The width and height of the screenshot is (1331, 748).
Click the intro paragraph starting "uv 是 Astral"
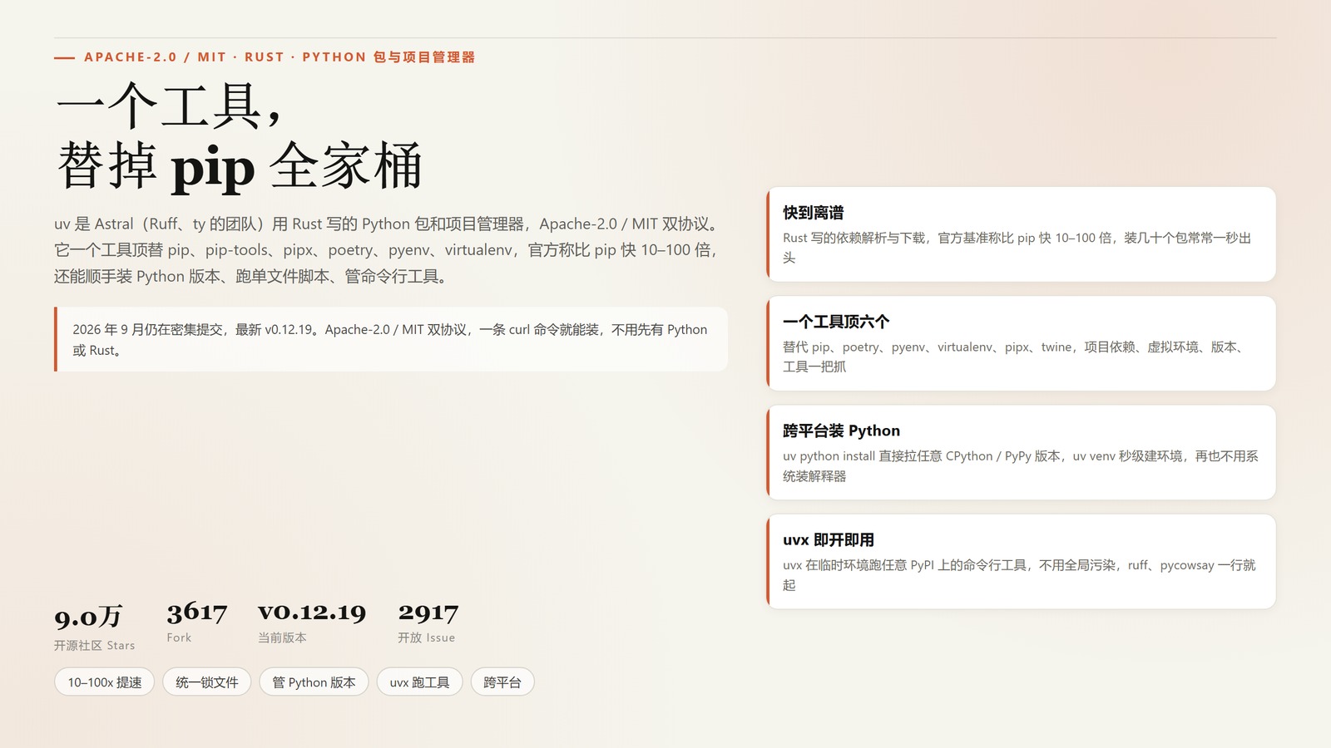coord(386,250)
